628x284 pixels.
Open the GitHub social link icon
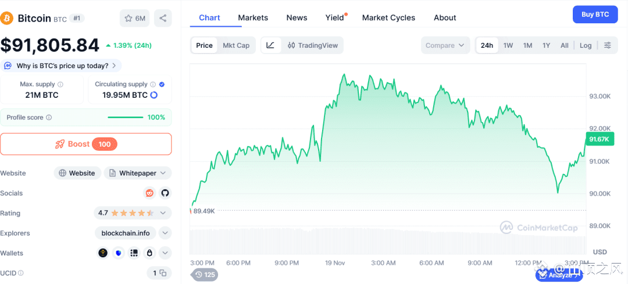165,193
